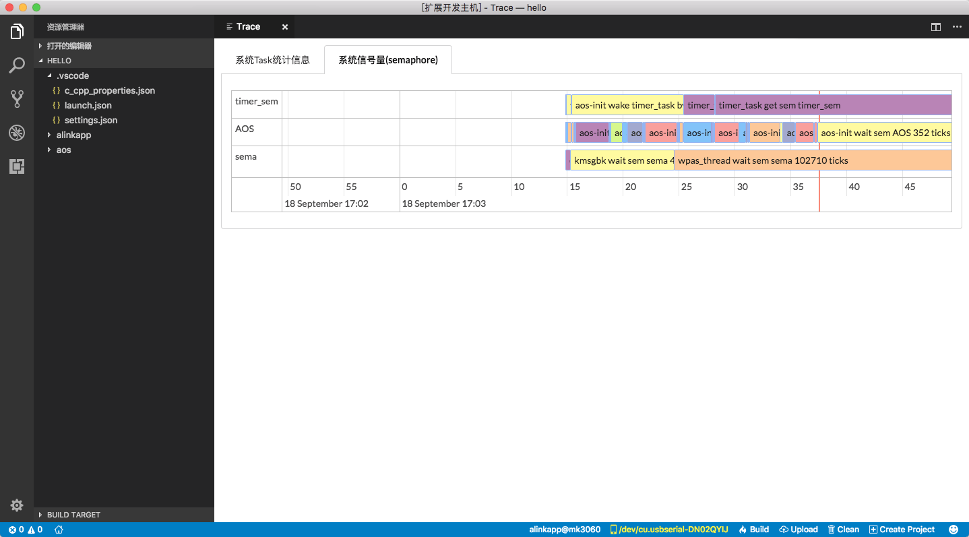Open the Manage gear icon
Screen dimensions: 969x537
[x=17, y=505]
